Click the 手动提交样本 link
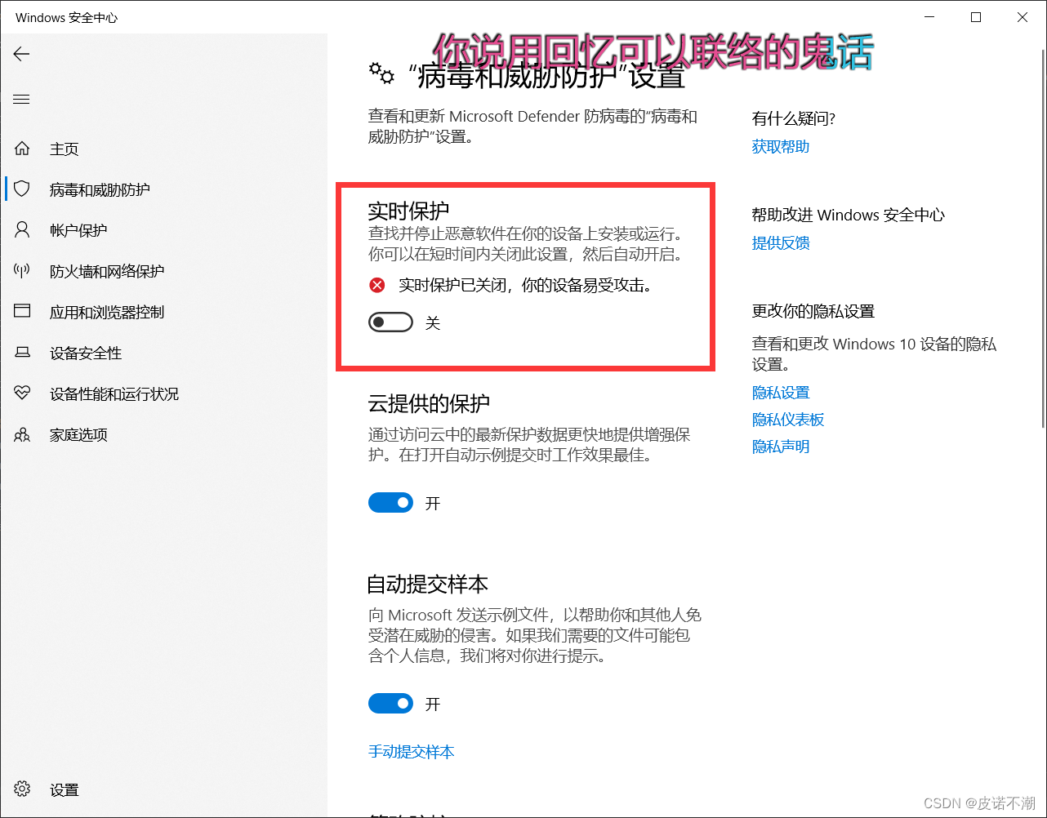 (412, 752)
